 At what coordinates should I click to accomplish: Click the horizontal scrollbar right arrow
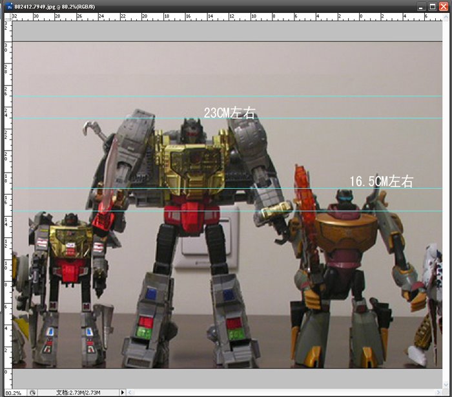[438, 392]
